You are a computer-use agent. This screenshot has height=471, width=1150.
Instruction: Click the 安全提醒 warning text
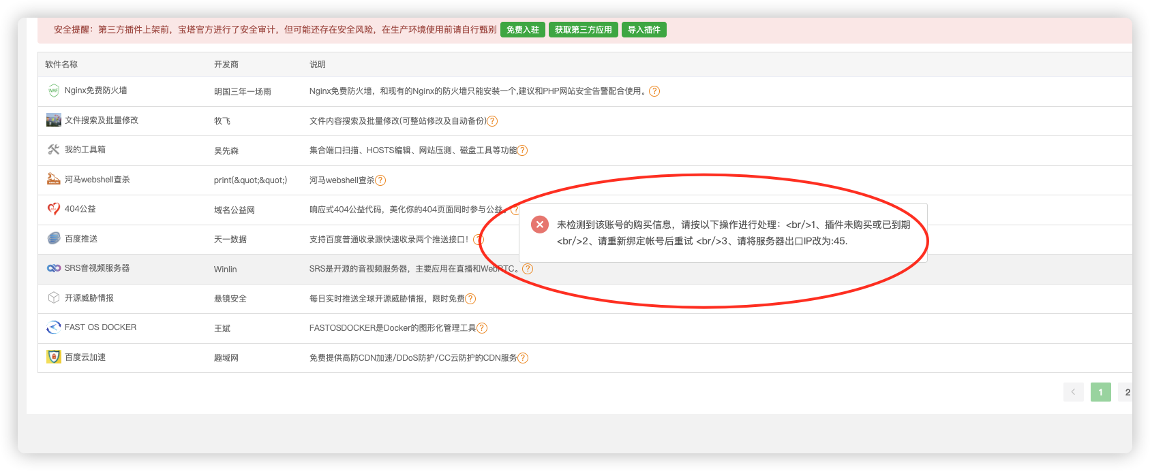[275, 30]
